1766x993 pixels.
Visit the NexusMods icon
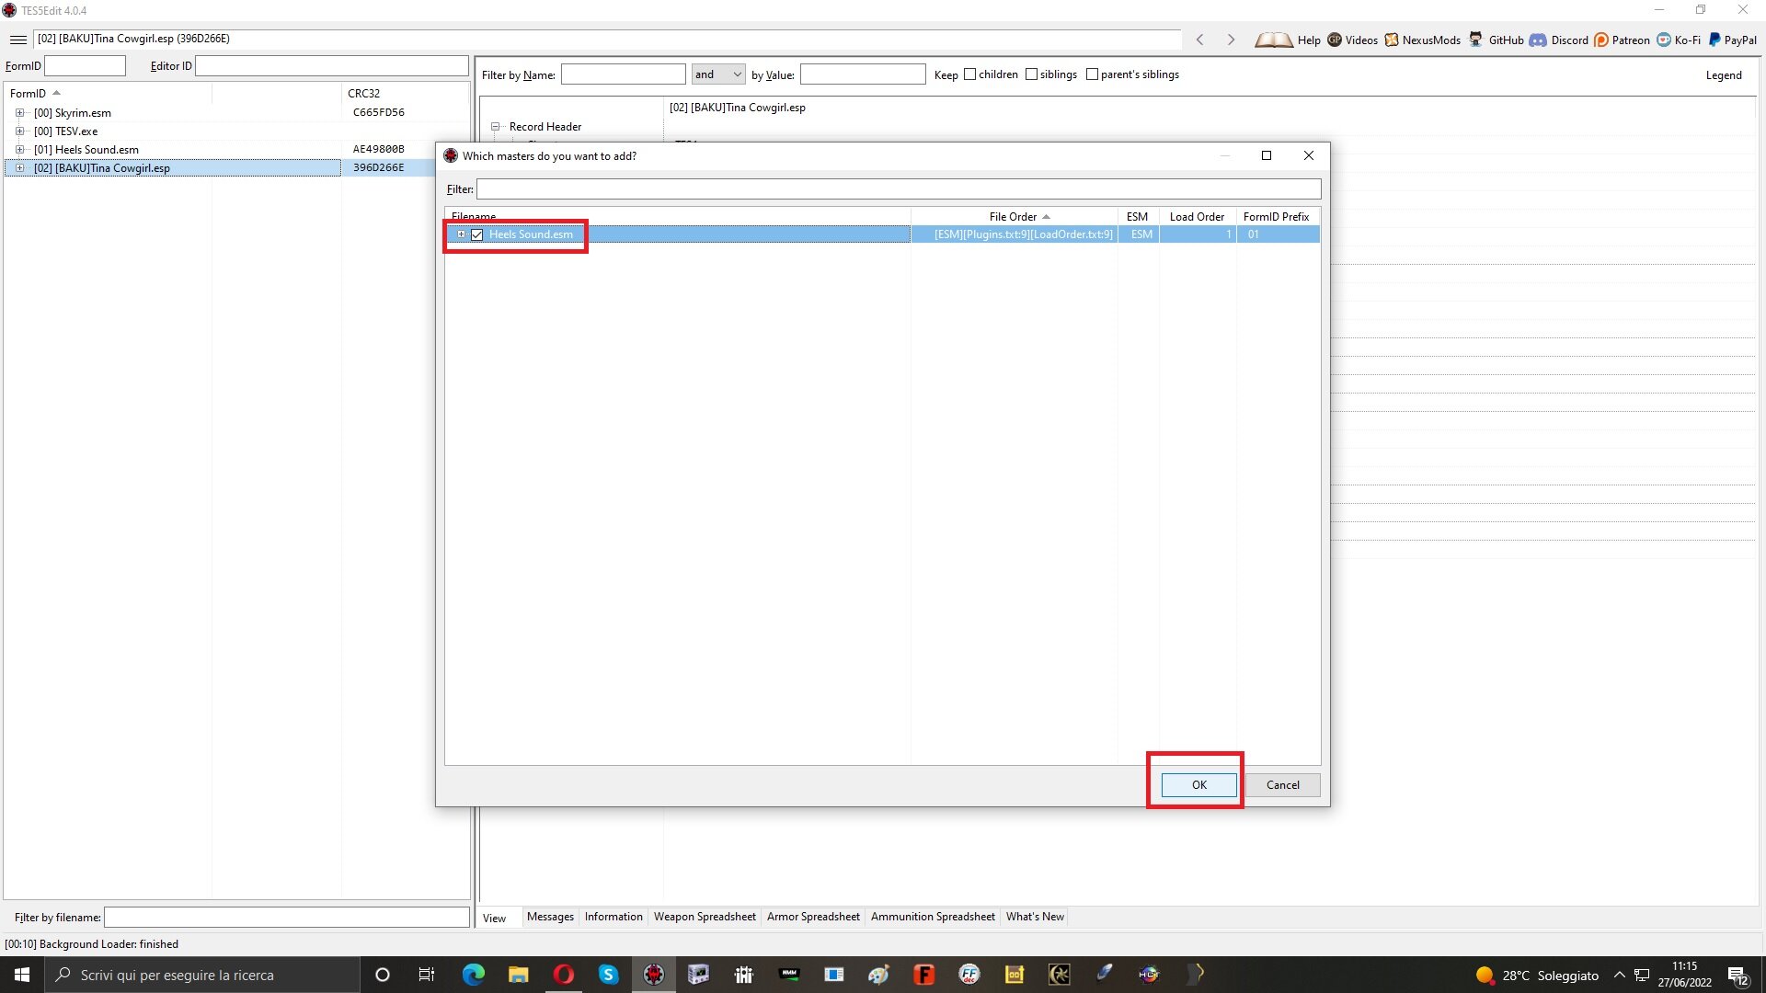click(x=1392, y=40)
